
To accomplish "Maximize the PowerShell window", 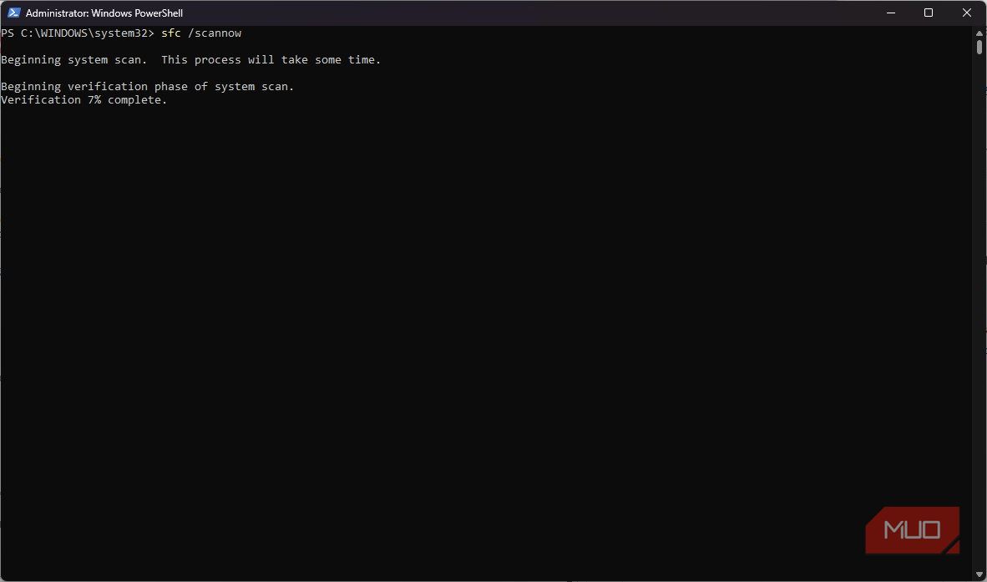I will point(929,13).
